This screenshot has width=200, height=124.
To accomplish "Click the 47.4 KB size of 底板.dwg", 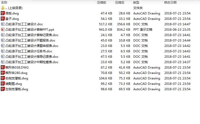I will click(x=106, y=13).
